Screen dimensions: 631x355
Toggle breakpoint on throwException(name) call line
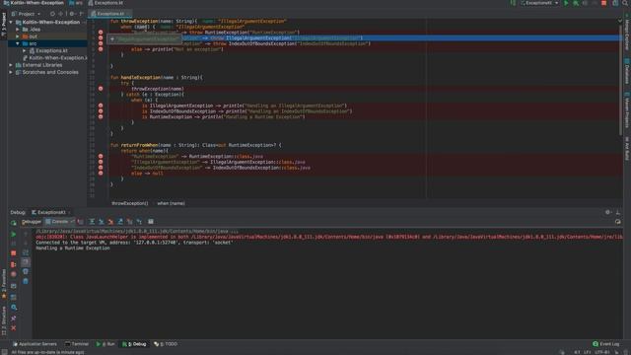[101, 89]
